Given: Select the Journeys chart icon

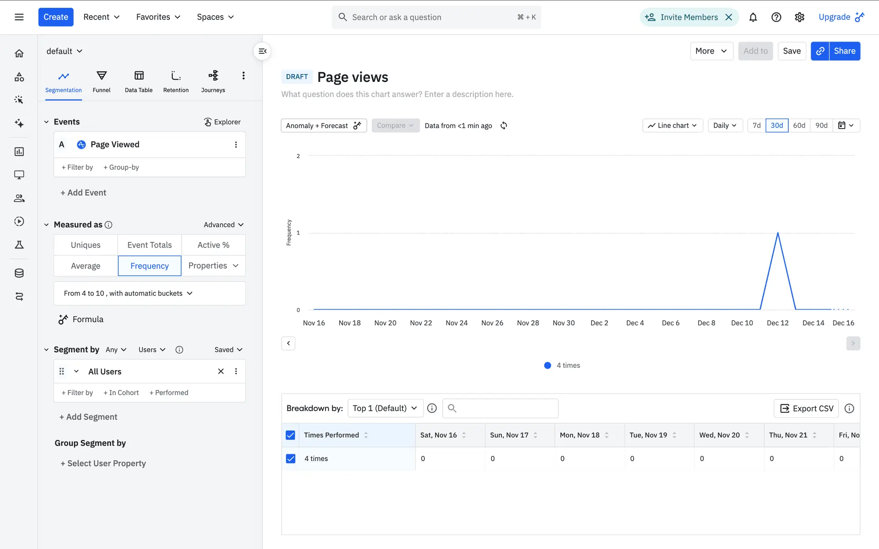Looking at the screenshot, I should coord(213,75).
